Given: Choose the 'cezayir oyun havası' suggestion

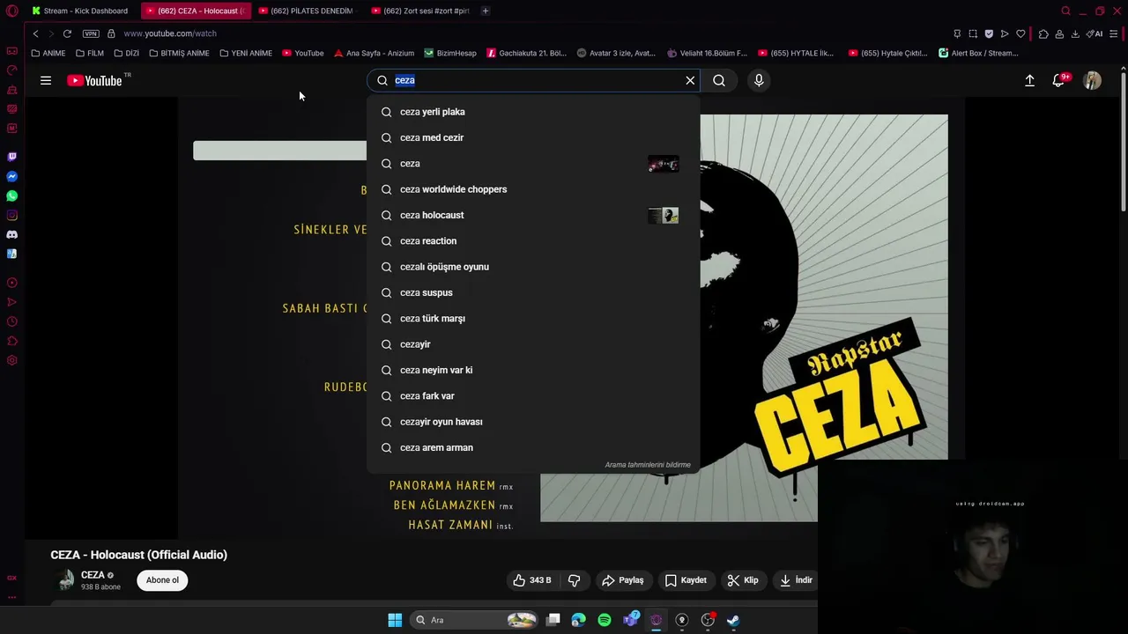Looking at the screenshot, I should click(533, 422).
